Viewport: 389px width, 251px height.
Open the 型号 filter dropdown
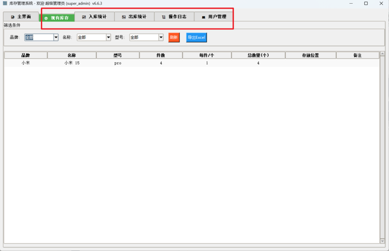pos(161,37)
